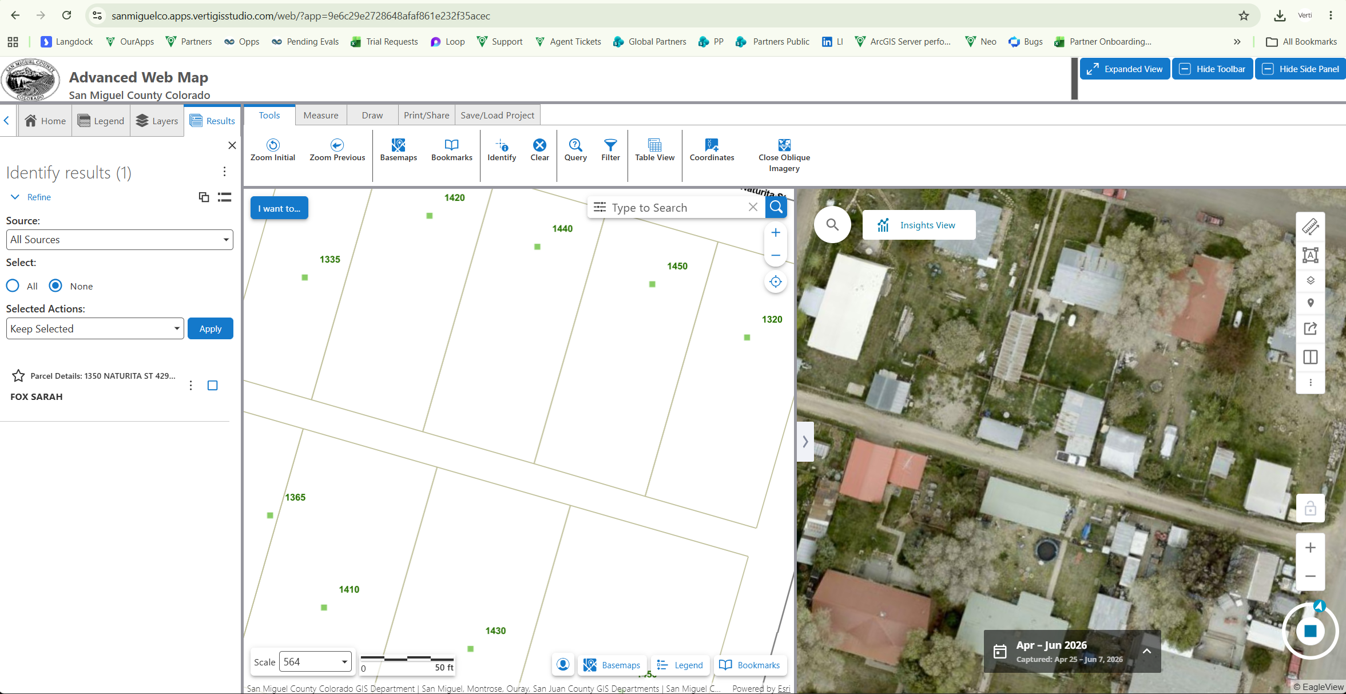Screen dimensions: 1346x694
Task: Open the Filter tool
Action: [x=610, y=150]
